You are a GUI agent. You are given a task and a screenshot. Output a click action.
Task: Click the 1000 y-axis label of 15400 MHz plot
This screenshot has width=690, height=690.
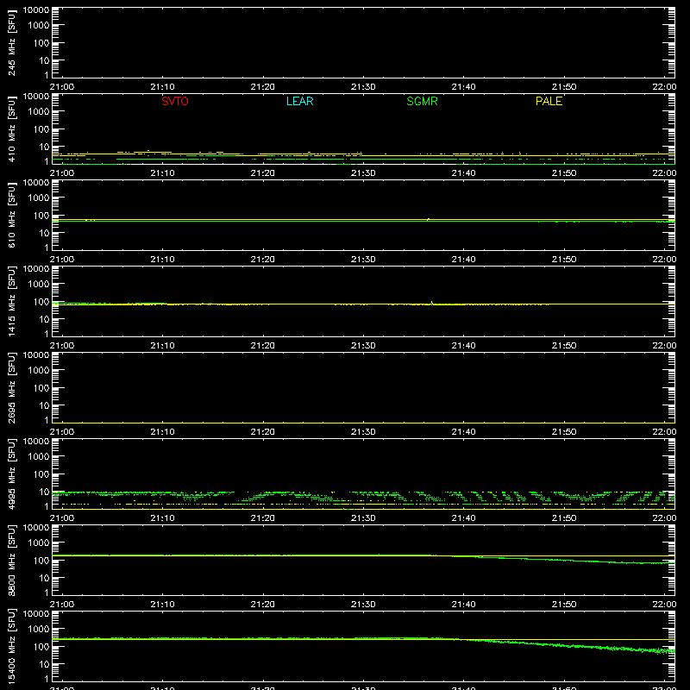39,630
